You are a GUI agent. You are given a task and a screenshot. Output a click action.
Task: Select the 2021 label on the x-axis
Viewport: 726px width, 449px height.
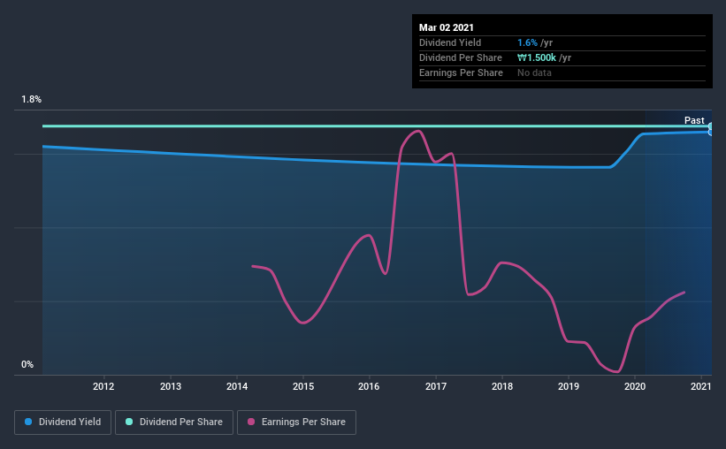click(701, 386)
